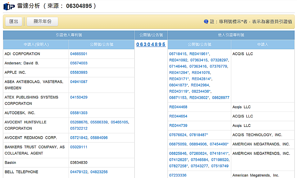Open the central patent number 06304895

coord(151,44)
